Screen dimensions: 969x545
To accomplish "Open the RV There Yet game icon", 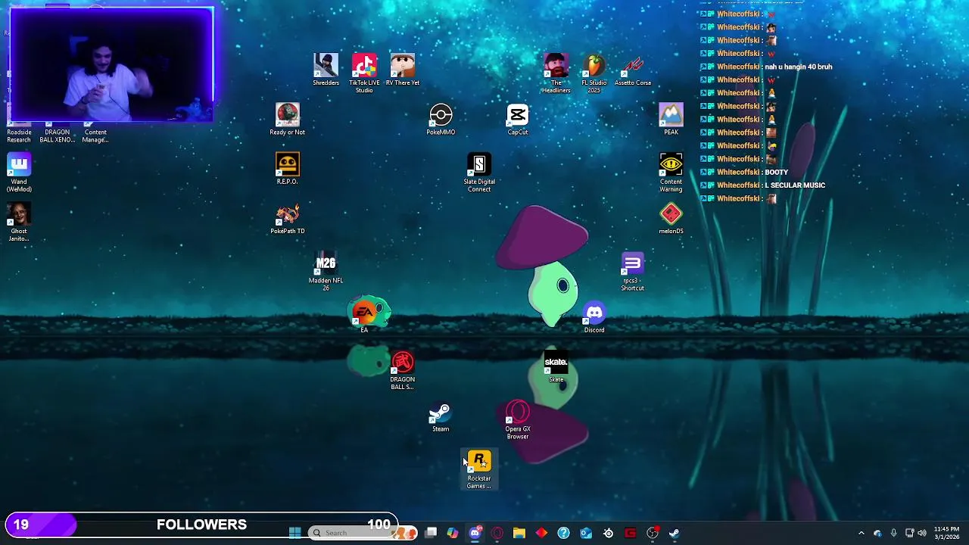I will [x=403, y=70].
